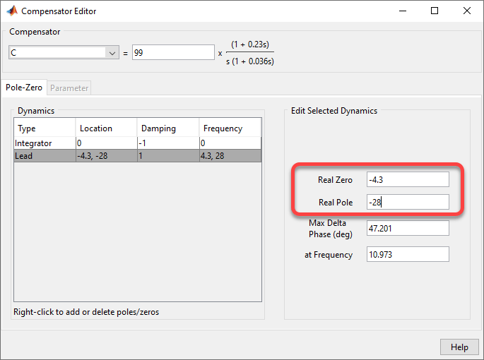This screenshot has width=484, height=360.
Task: Click the Max Delta Phase input field
Action: (408, 228)
